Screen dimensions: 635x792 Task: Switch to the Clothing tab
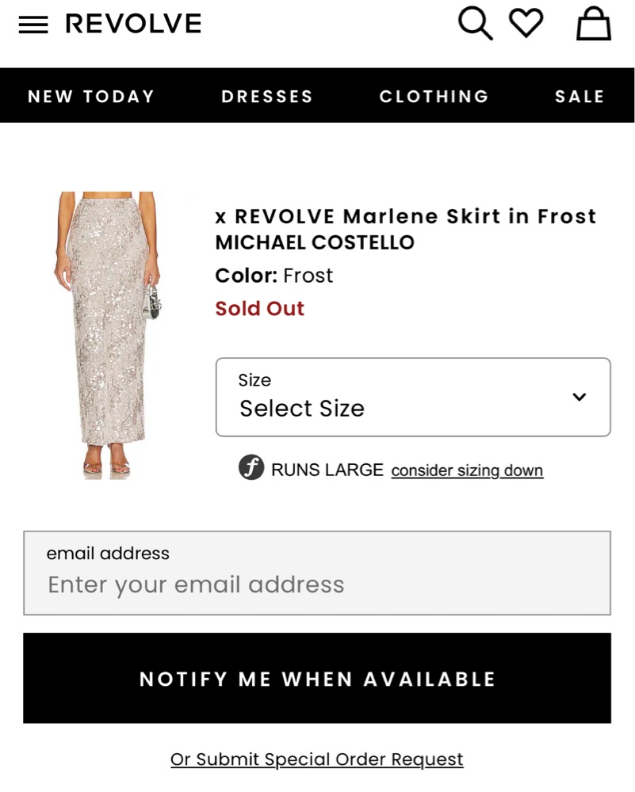[x=434, y=97]
